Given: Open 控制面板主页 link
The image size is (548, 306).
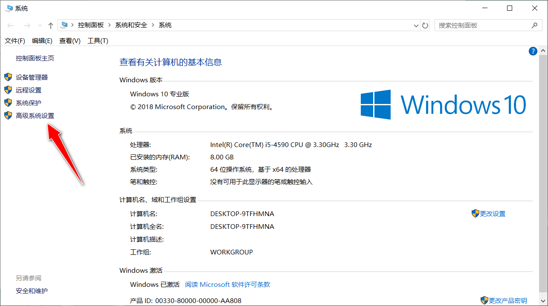Looking at the screenshot, I should coord(35,58).
